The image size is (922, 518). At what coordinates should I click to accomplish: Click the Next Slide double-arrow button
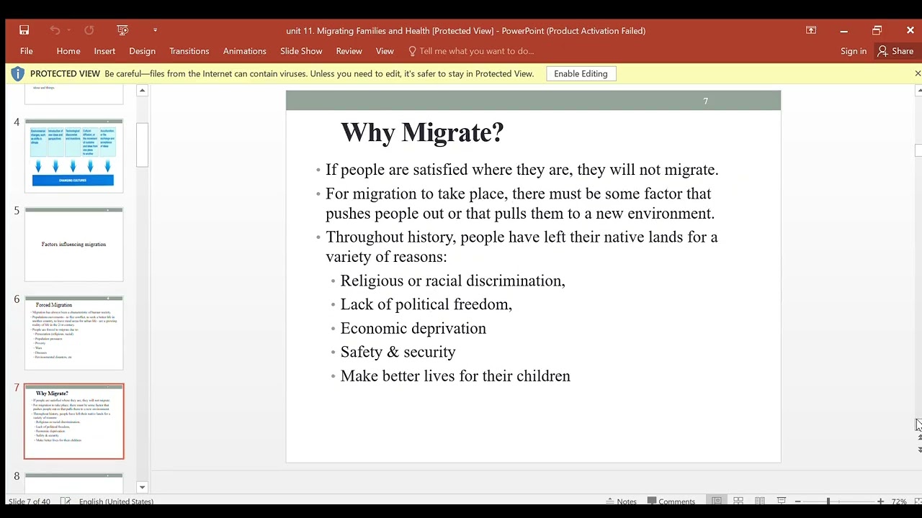pos(919,450)
